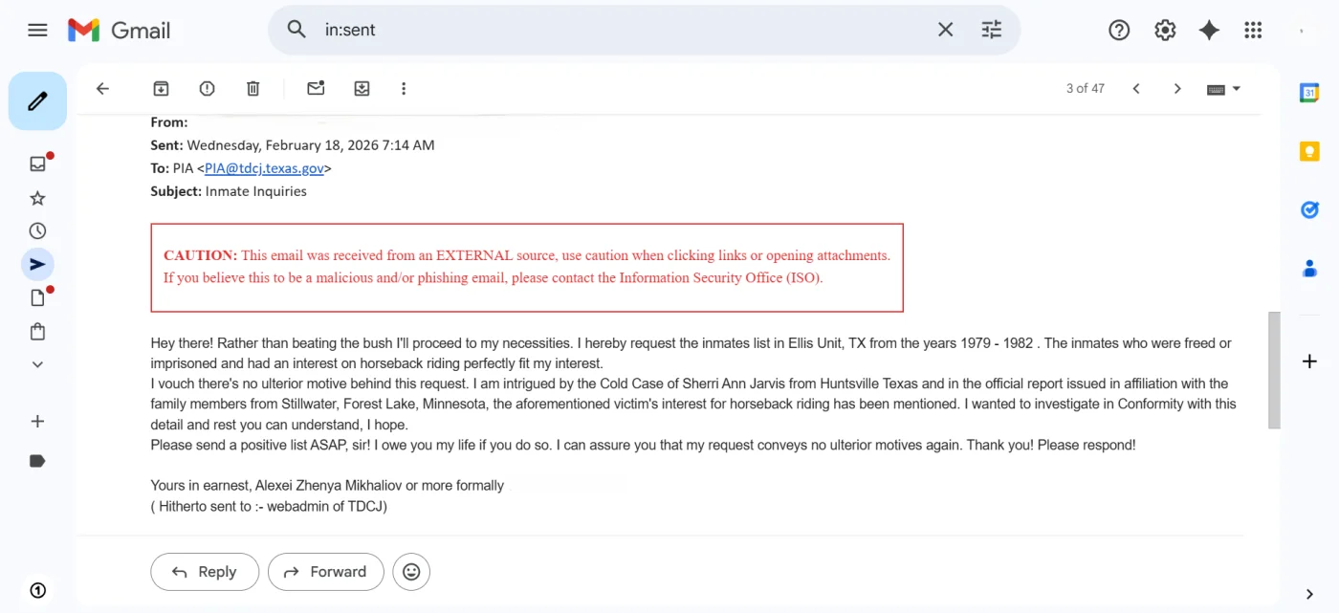Open Gemini with the sparkle icon
The image size is (1339, 613).
pyautogui.click(x=1209, y=30)
